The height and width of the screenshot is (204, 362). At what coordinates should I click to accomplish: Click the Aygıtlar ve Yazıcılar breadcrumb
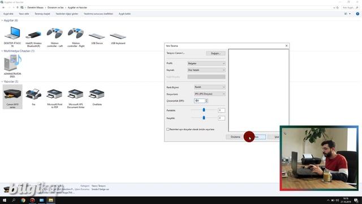click(x=77, y=7)
